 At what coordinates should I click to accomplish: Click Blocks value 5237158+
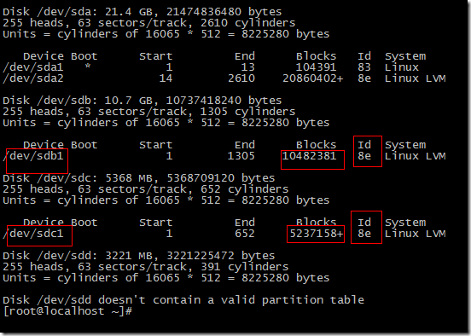(x=317, y=234)
